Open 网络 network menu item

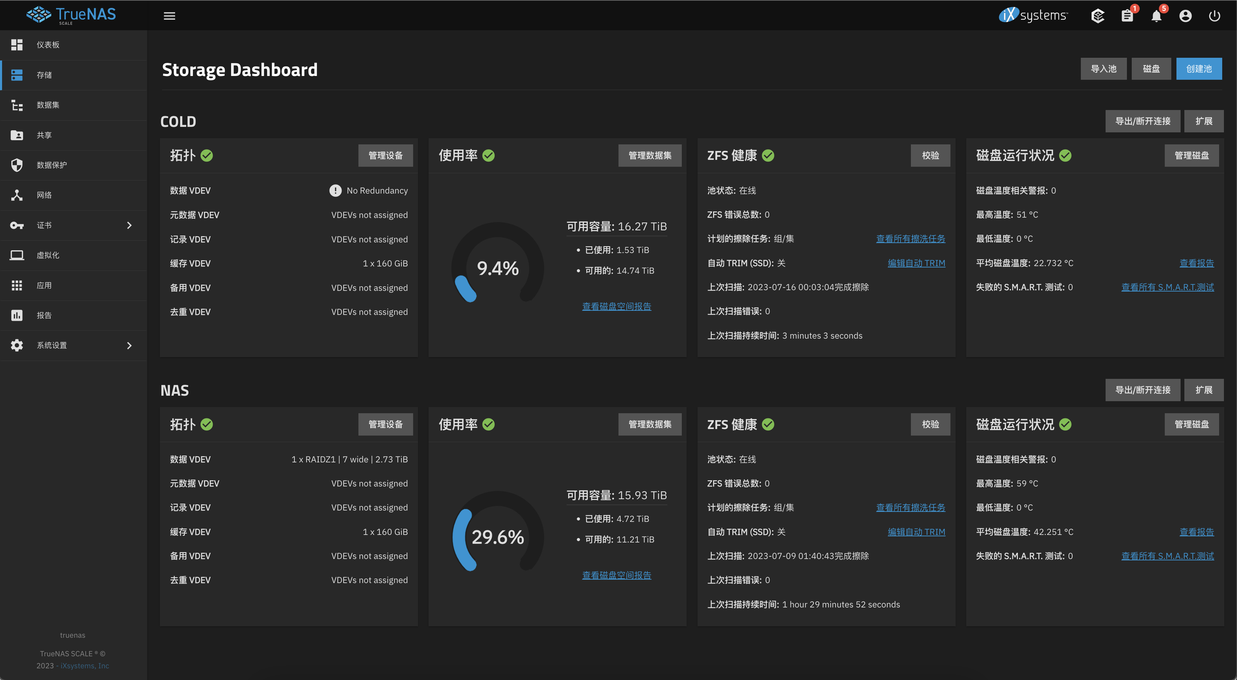tap(74, 195)
